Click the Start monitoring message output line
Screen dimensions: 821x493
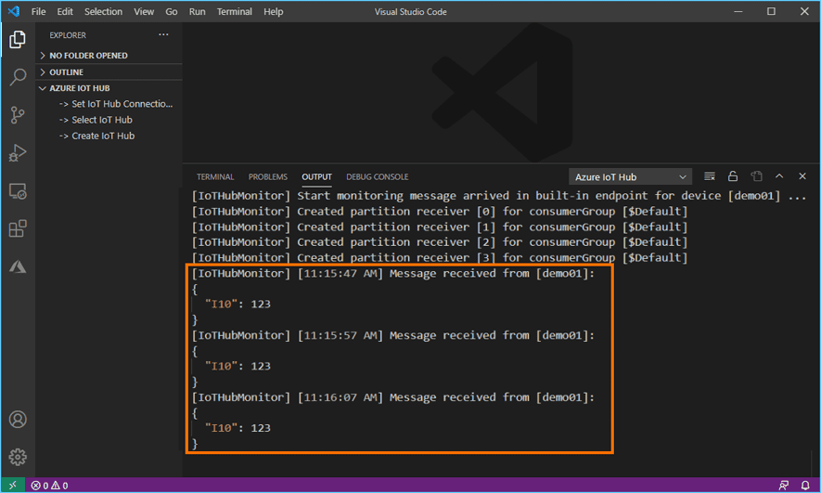click(498, 196)
